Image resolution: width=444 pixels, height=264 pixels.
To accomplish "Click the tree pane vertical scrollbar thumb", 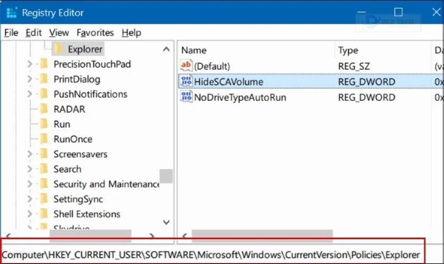I will [x=166, y=176].
